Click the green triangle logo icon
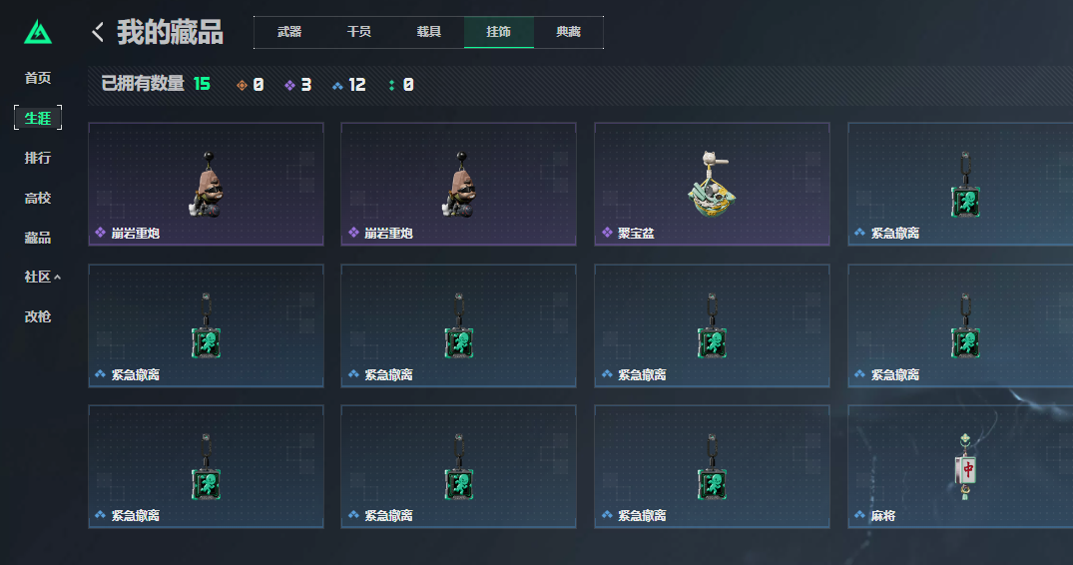 pos(38,32)
